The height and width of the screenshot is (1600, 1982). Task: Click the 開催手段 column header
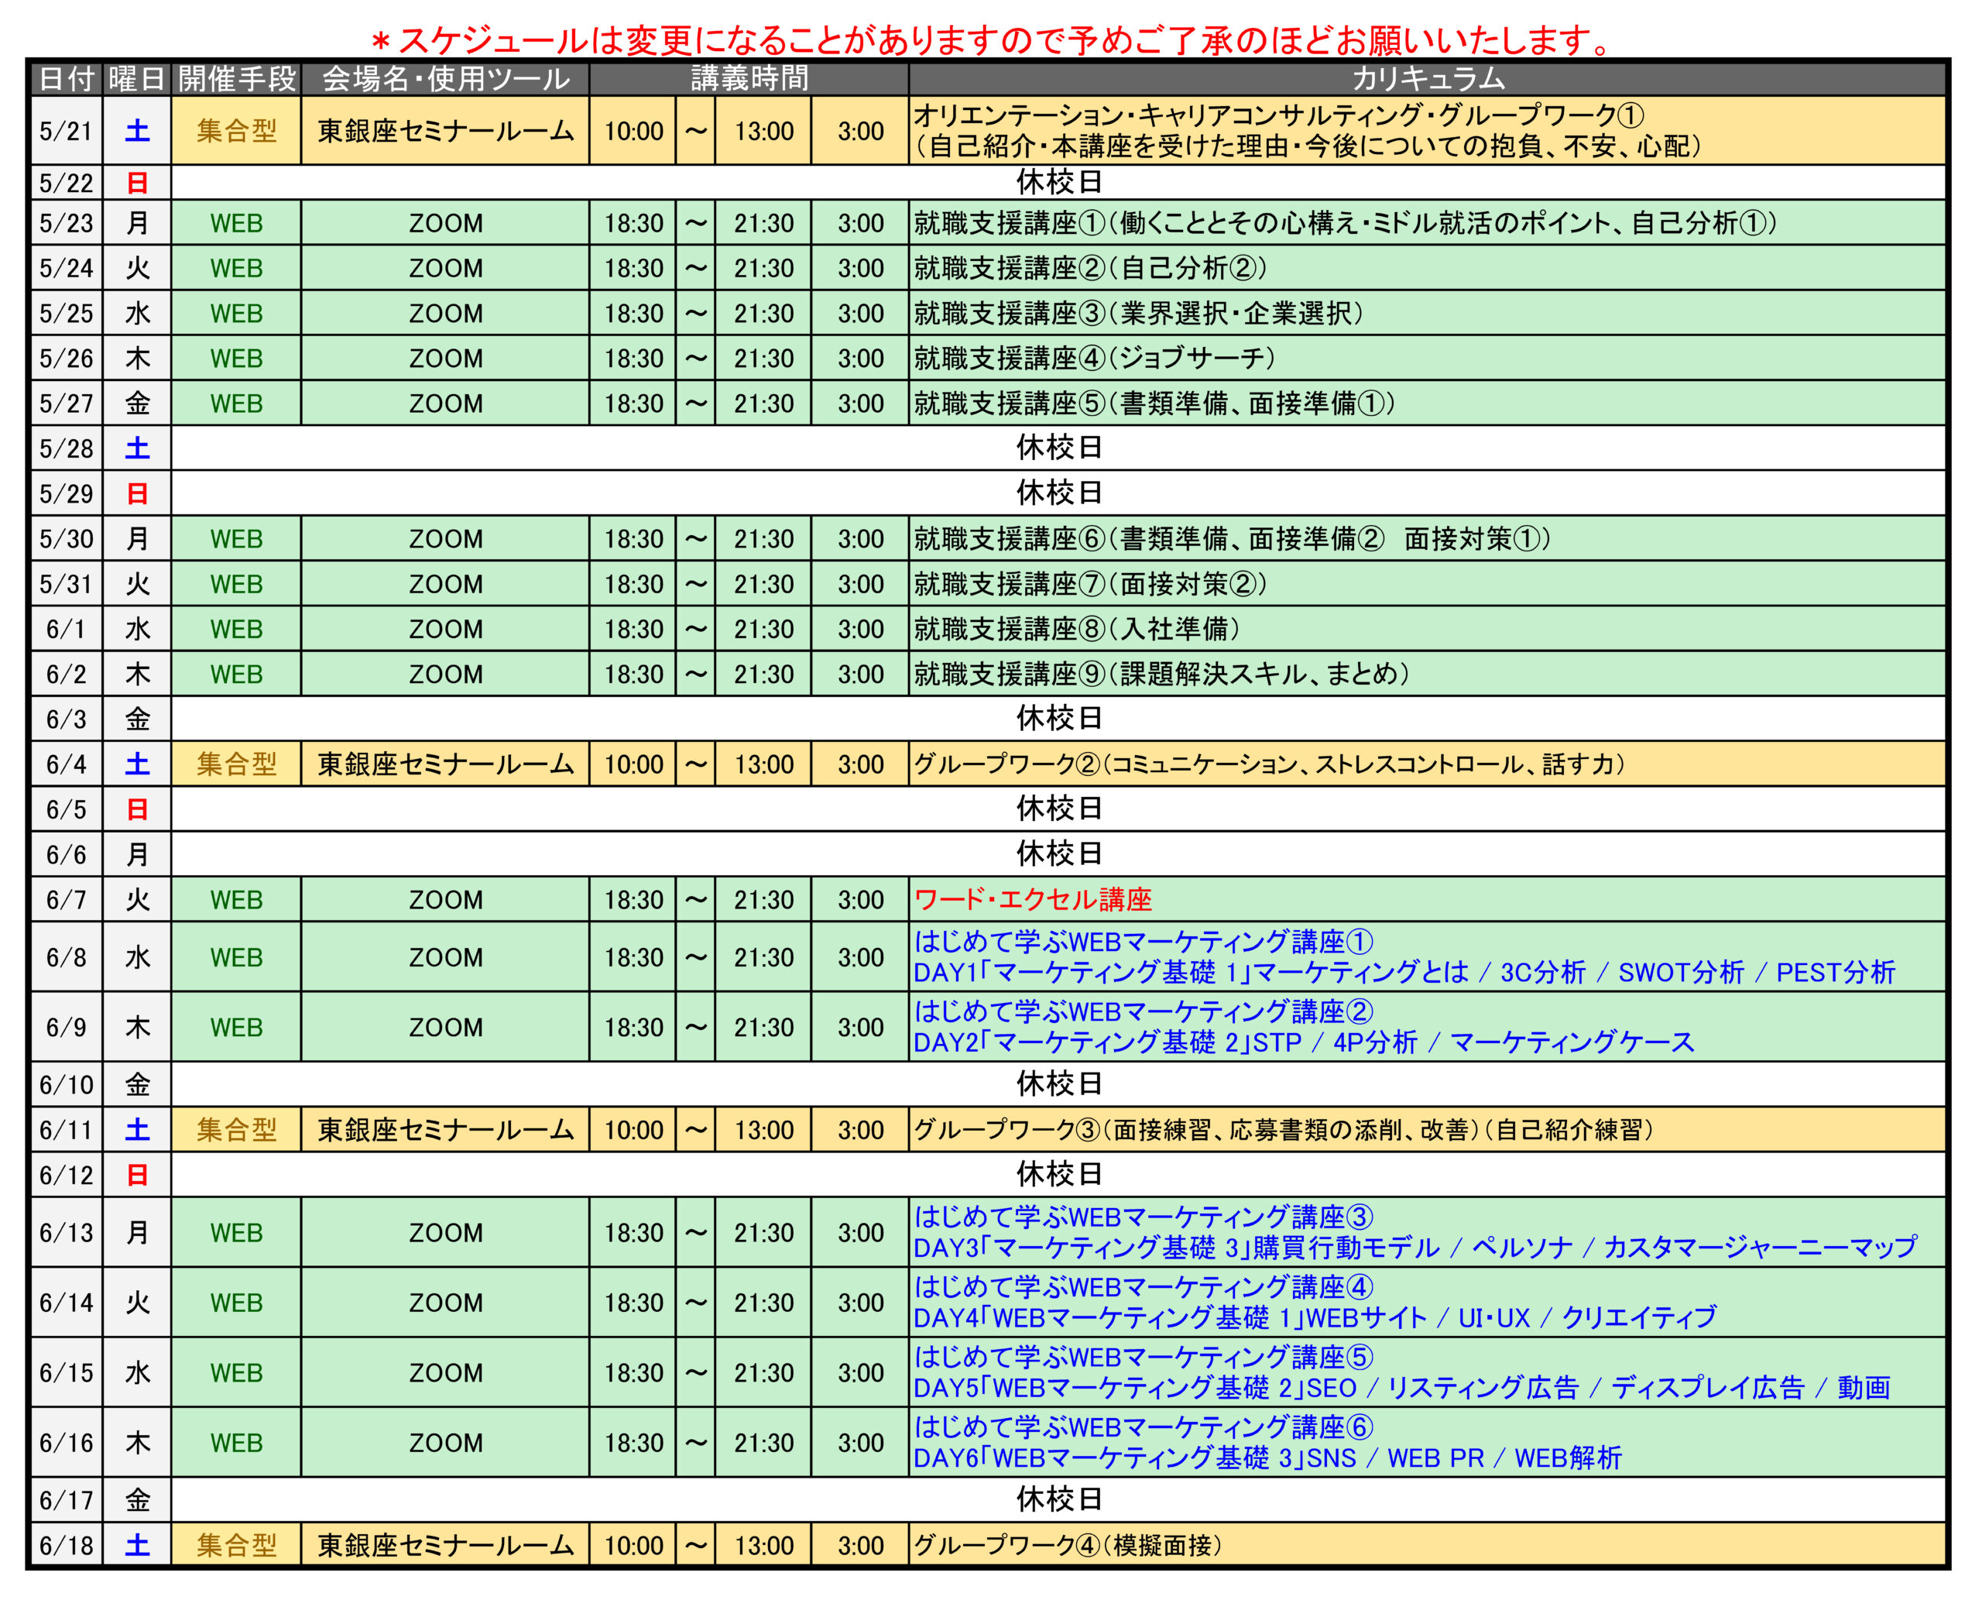237,79
